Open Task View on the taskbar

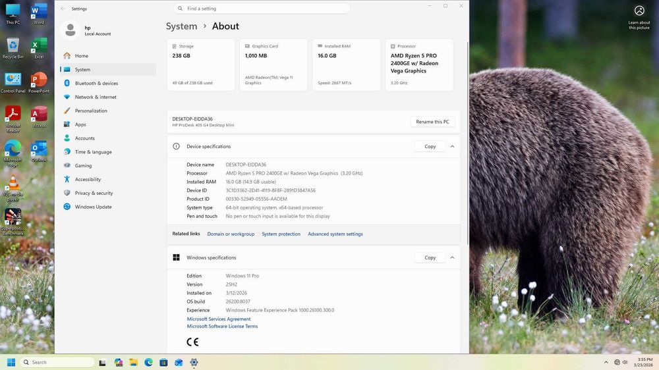(x=102, y=363)
